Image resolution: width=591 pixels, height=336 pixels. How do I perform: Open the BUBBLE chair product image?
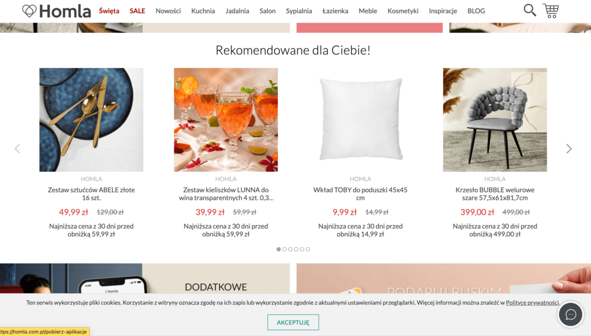[x=495, y=120]
